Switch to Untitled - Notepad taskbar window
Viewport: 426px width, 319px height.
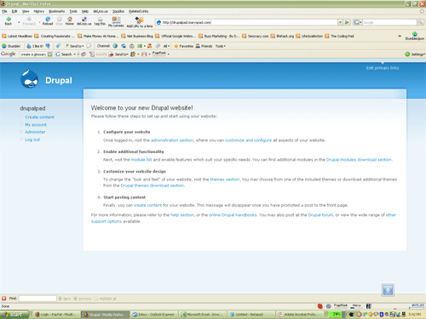[251, 315]
